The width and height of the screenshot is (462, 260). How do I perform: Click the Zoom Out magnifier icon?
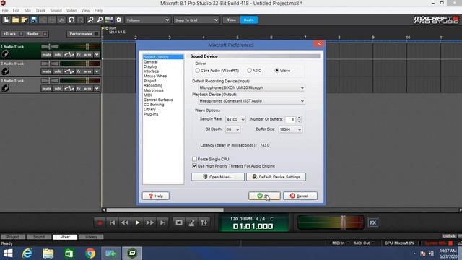point(100,19)
